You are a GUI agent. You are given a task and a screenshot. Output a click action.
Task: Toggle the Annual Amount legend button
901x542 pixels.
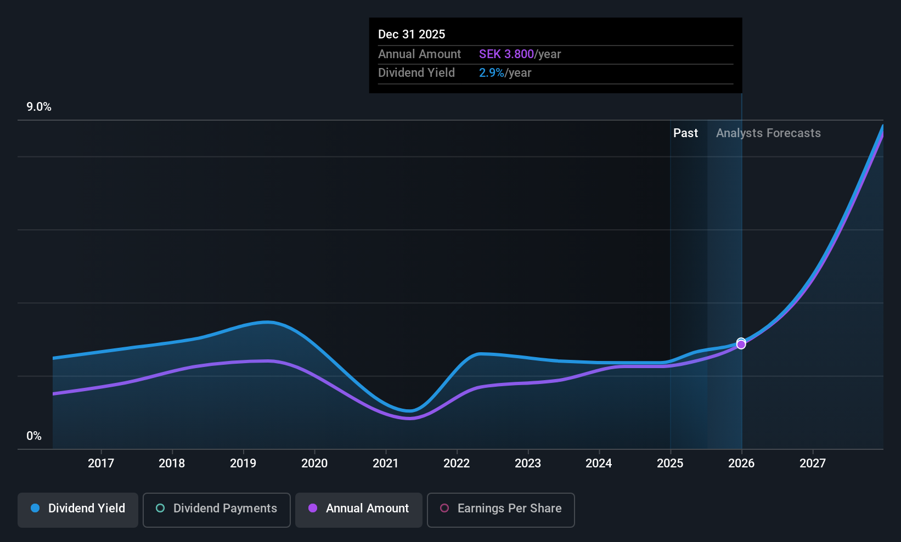coord(359,510)
